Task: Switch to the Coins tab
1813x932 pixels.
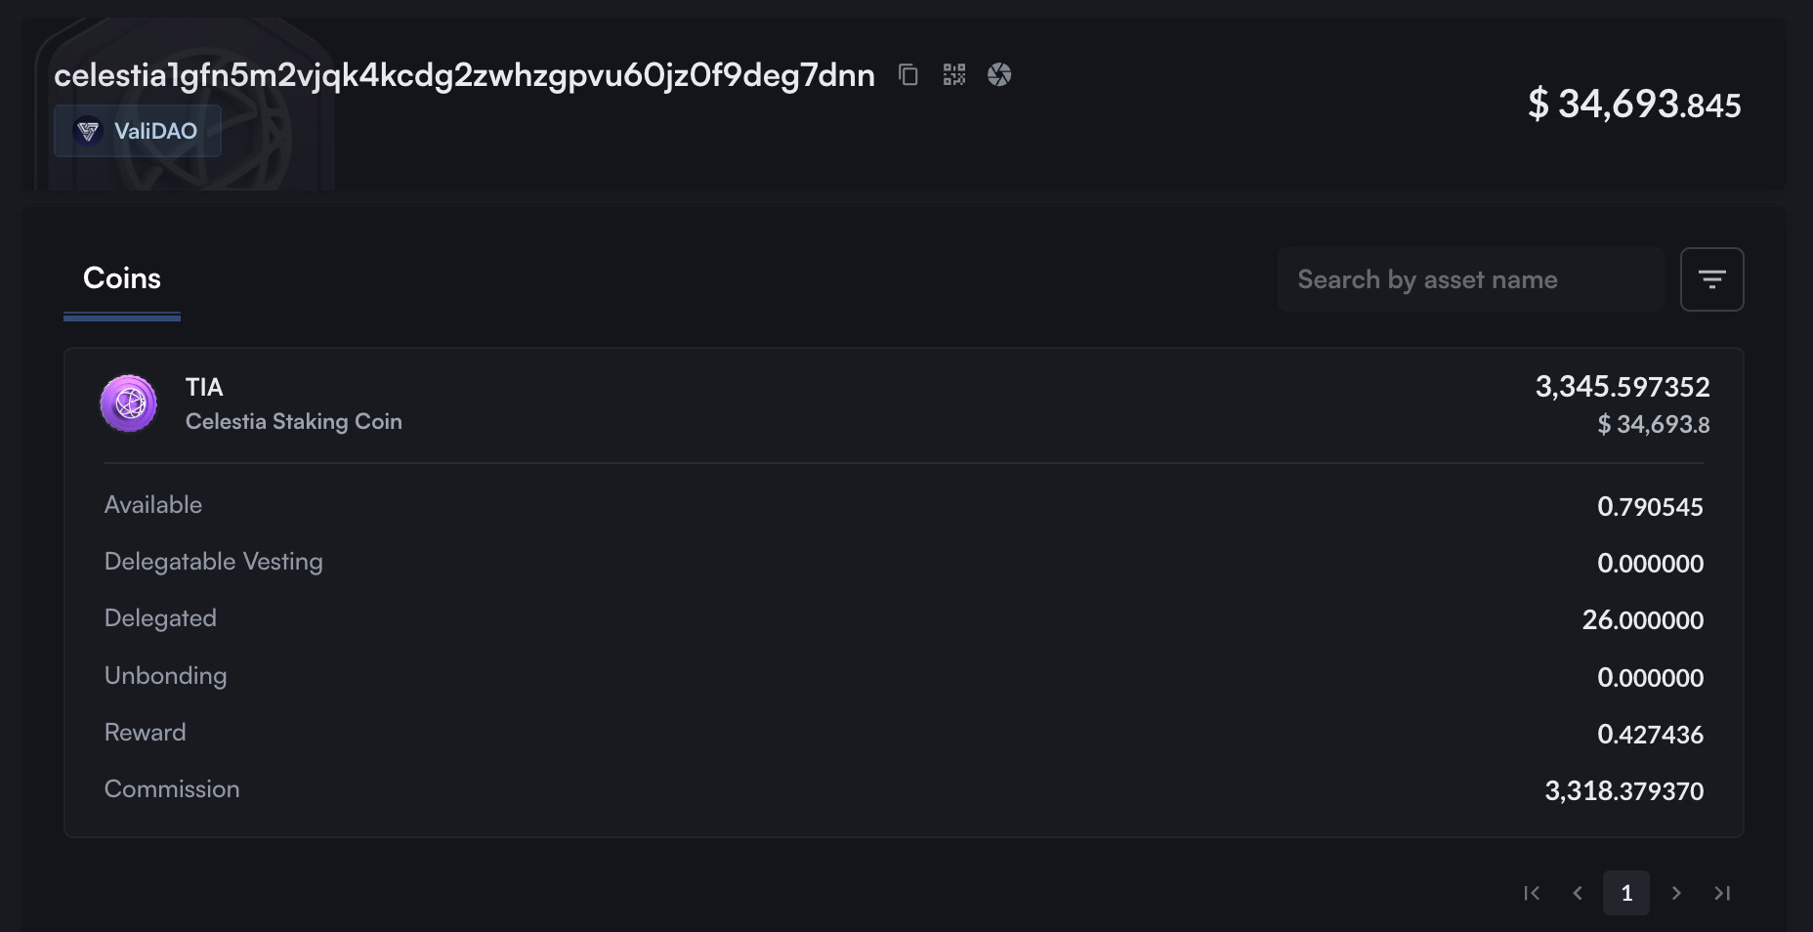Action: (122, 278)
